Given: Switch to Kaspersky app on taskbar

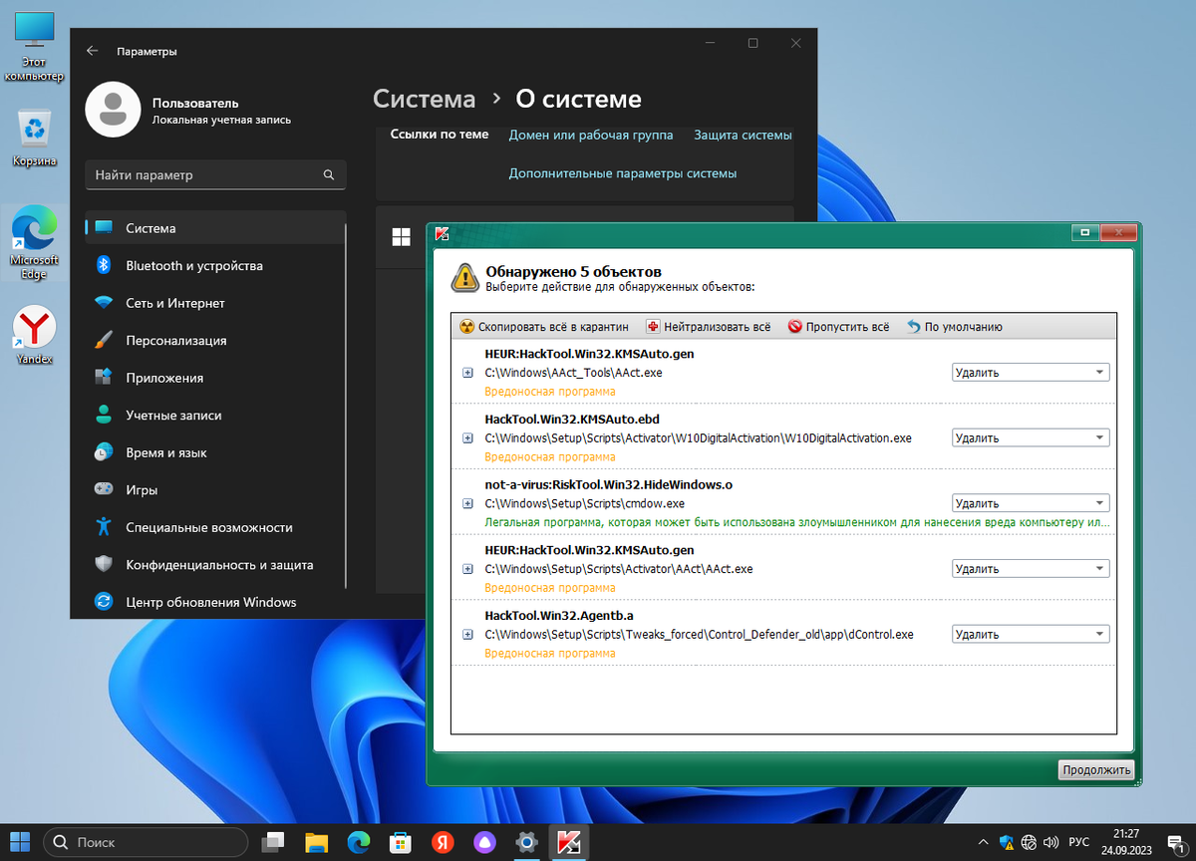Looking at the screenshot, I should coord(569,842).
